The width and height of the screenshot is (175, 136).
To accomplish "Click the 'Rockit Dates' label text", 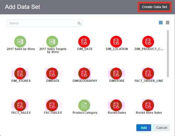I will (117, 113).
